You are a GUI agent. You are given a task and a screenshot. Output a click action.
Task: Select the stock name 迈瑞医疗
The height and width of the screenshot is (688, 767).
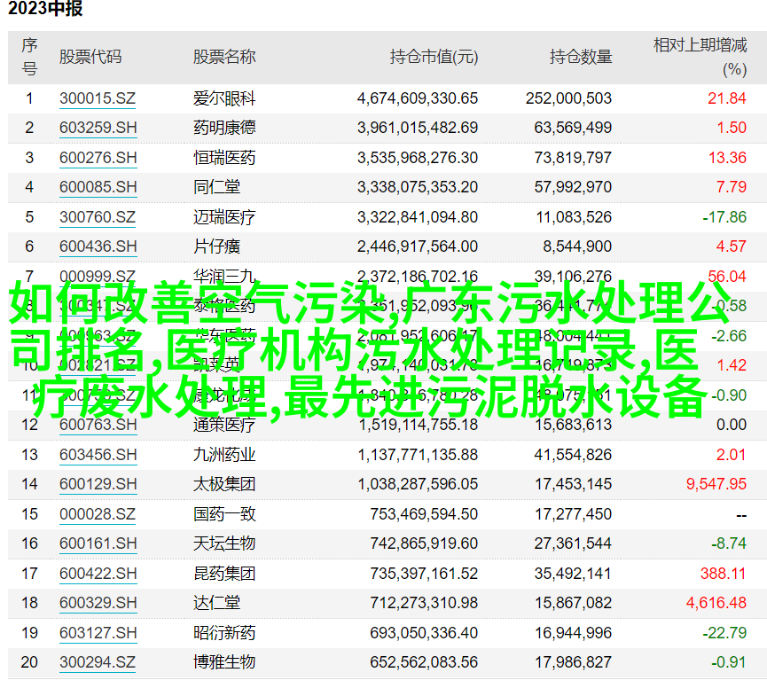coord(224,217)
